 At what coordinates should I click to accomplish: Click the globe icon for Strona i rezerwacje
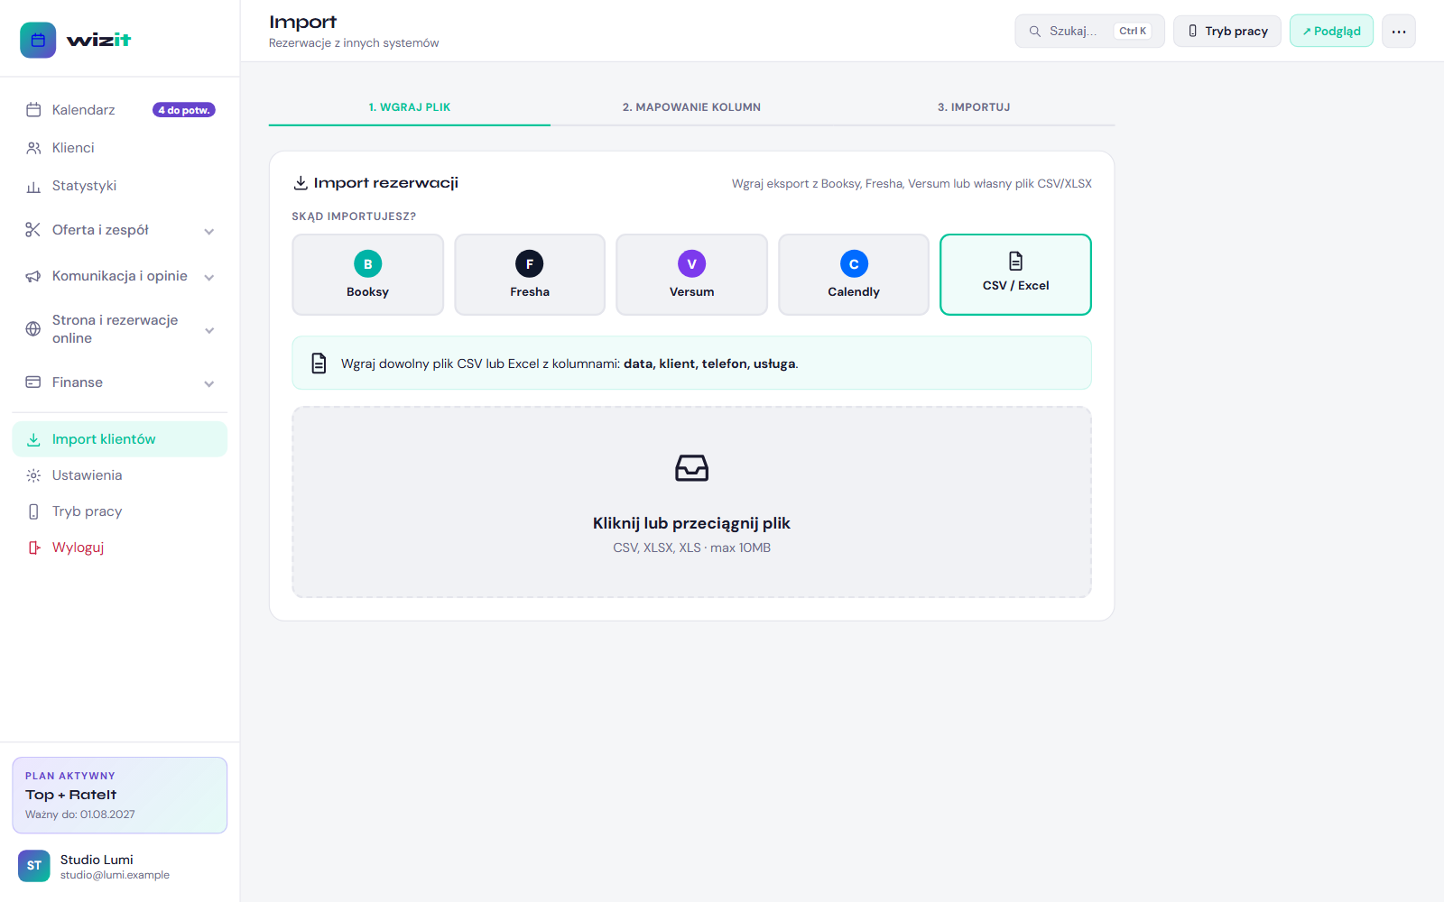tap(33, 329)
